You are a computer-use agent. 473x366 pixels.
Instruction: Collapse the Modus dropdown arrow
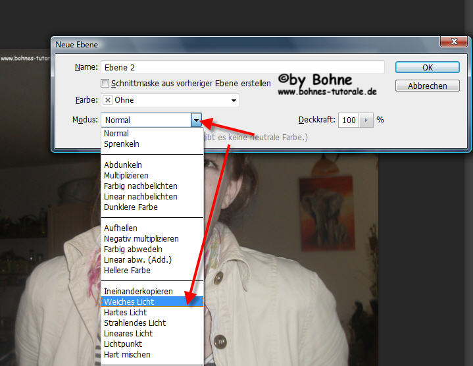pyautogui.click(x=196, y=120)
